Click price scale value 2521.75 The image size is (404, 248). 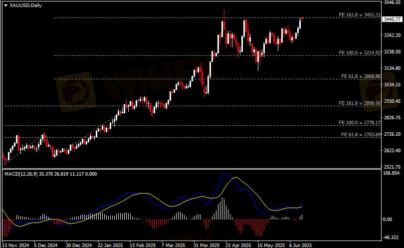tap(392, 167)
